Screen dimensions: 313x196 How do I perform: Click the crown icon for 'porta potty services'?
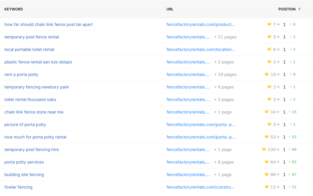[x=267, y=161]
